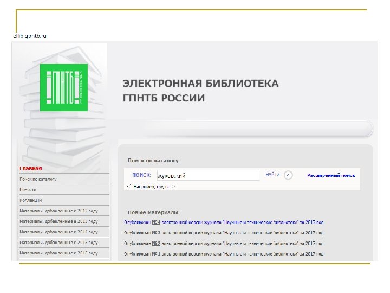Click the Новые материалы section heading
This screenshot has height=293, width=390.
coord(153,212)
